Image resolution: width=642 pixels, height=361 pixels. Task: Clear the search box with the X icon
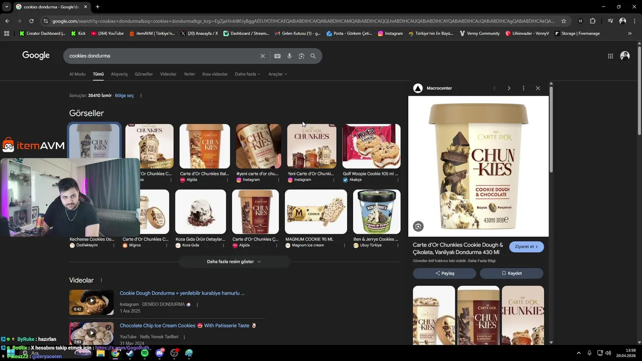[x=262, y=56]
